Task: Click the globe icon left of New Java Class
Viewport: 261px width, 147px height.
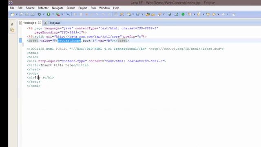Action: [129, 15]
